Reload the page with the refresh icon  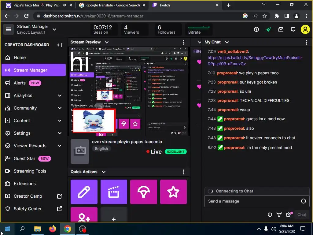coord(26,16)
